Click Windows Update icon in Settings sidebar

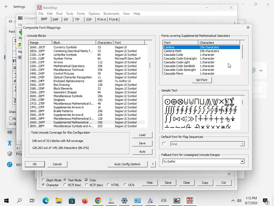[x=10, y=164]
